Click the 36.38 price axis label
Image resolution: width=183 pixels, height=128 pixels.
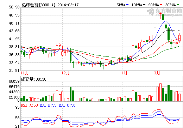pos(14,55)
